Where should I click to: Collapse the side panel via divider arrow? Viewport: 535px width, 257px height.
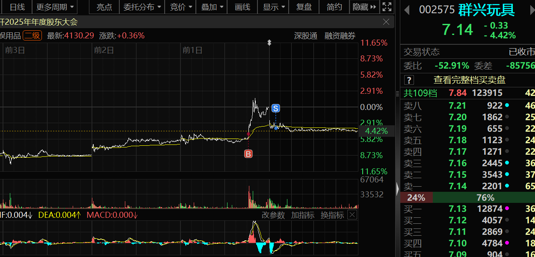[x=398, y=188]
